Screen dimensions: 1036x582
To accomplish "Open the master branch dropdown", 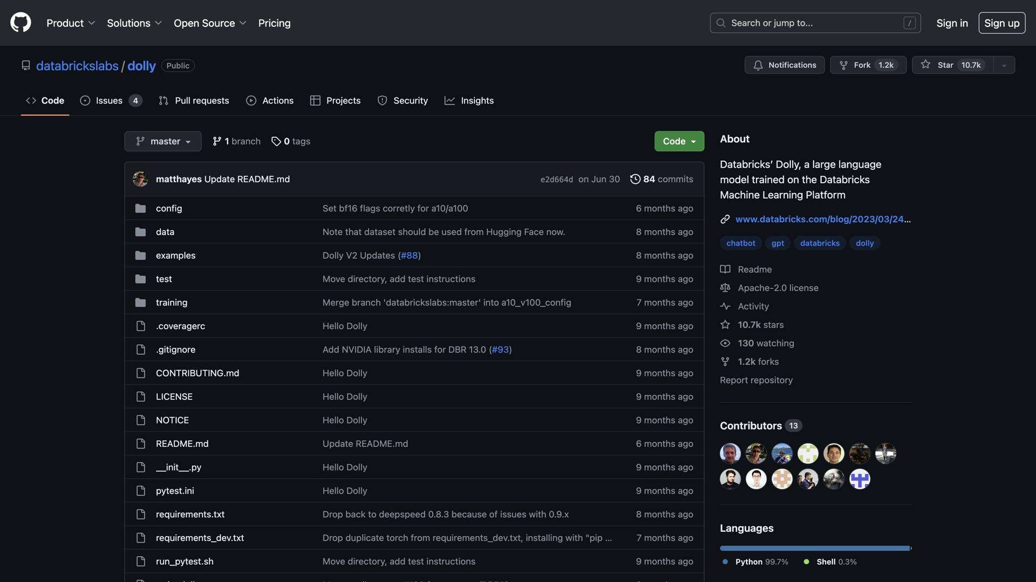I will click(162, 141).
